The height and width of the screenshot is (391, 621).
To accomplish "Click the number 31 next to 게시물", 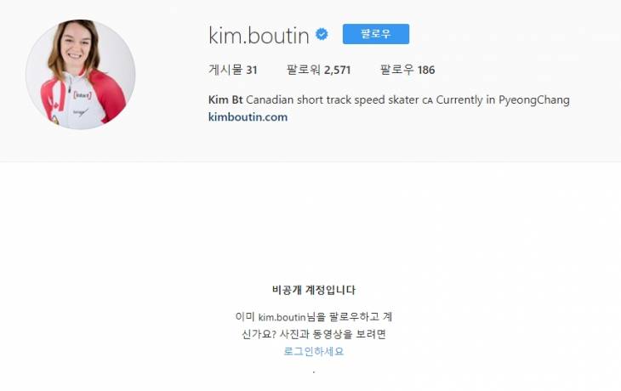I will [x=252, y=70].
